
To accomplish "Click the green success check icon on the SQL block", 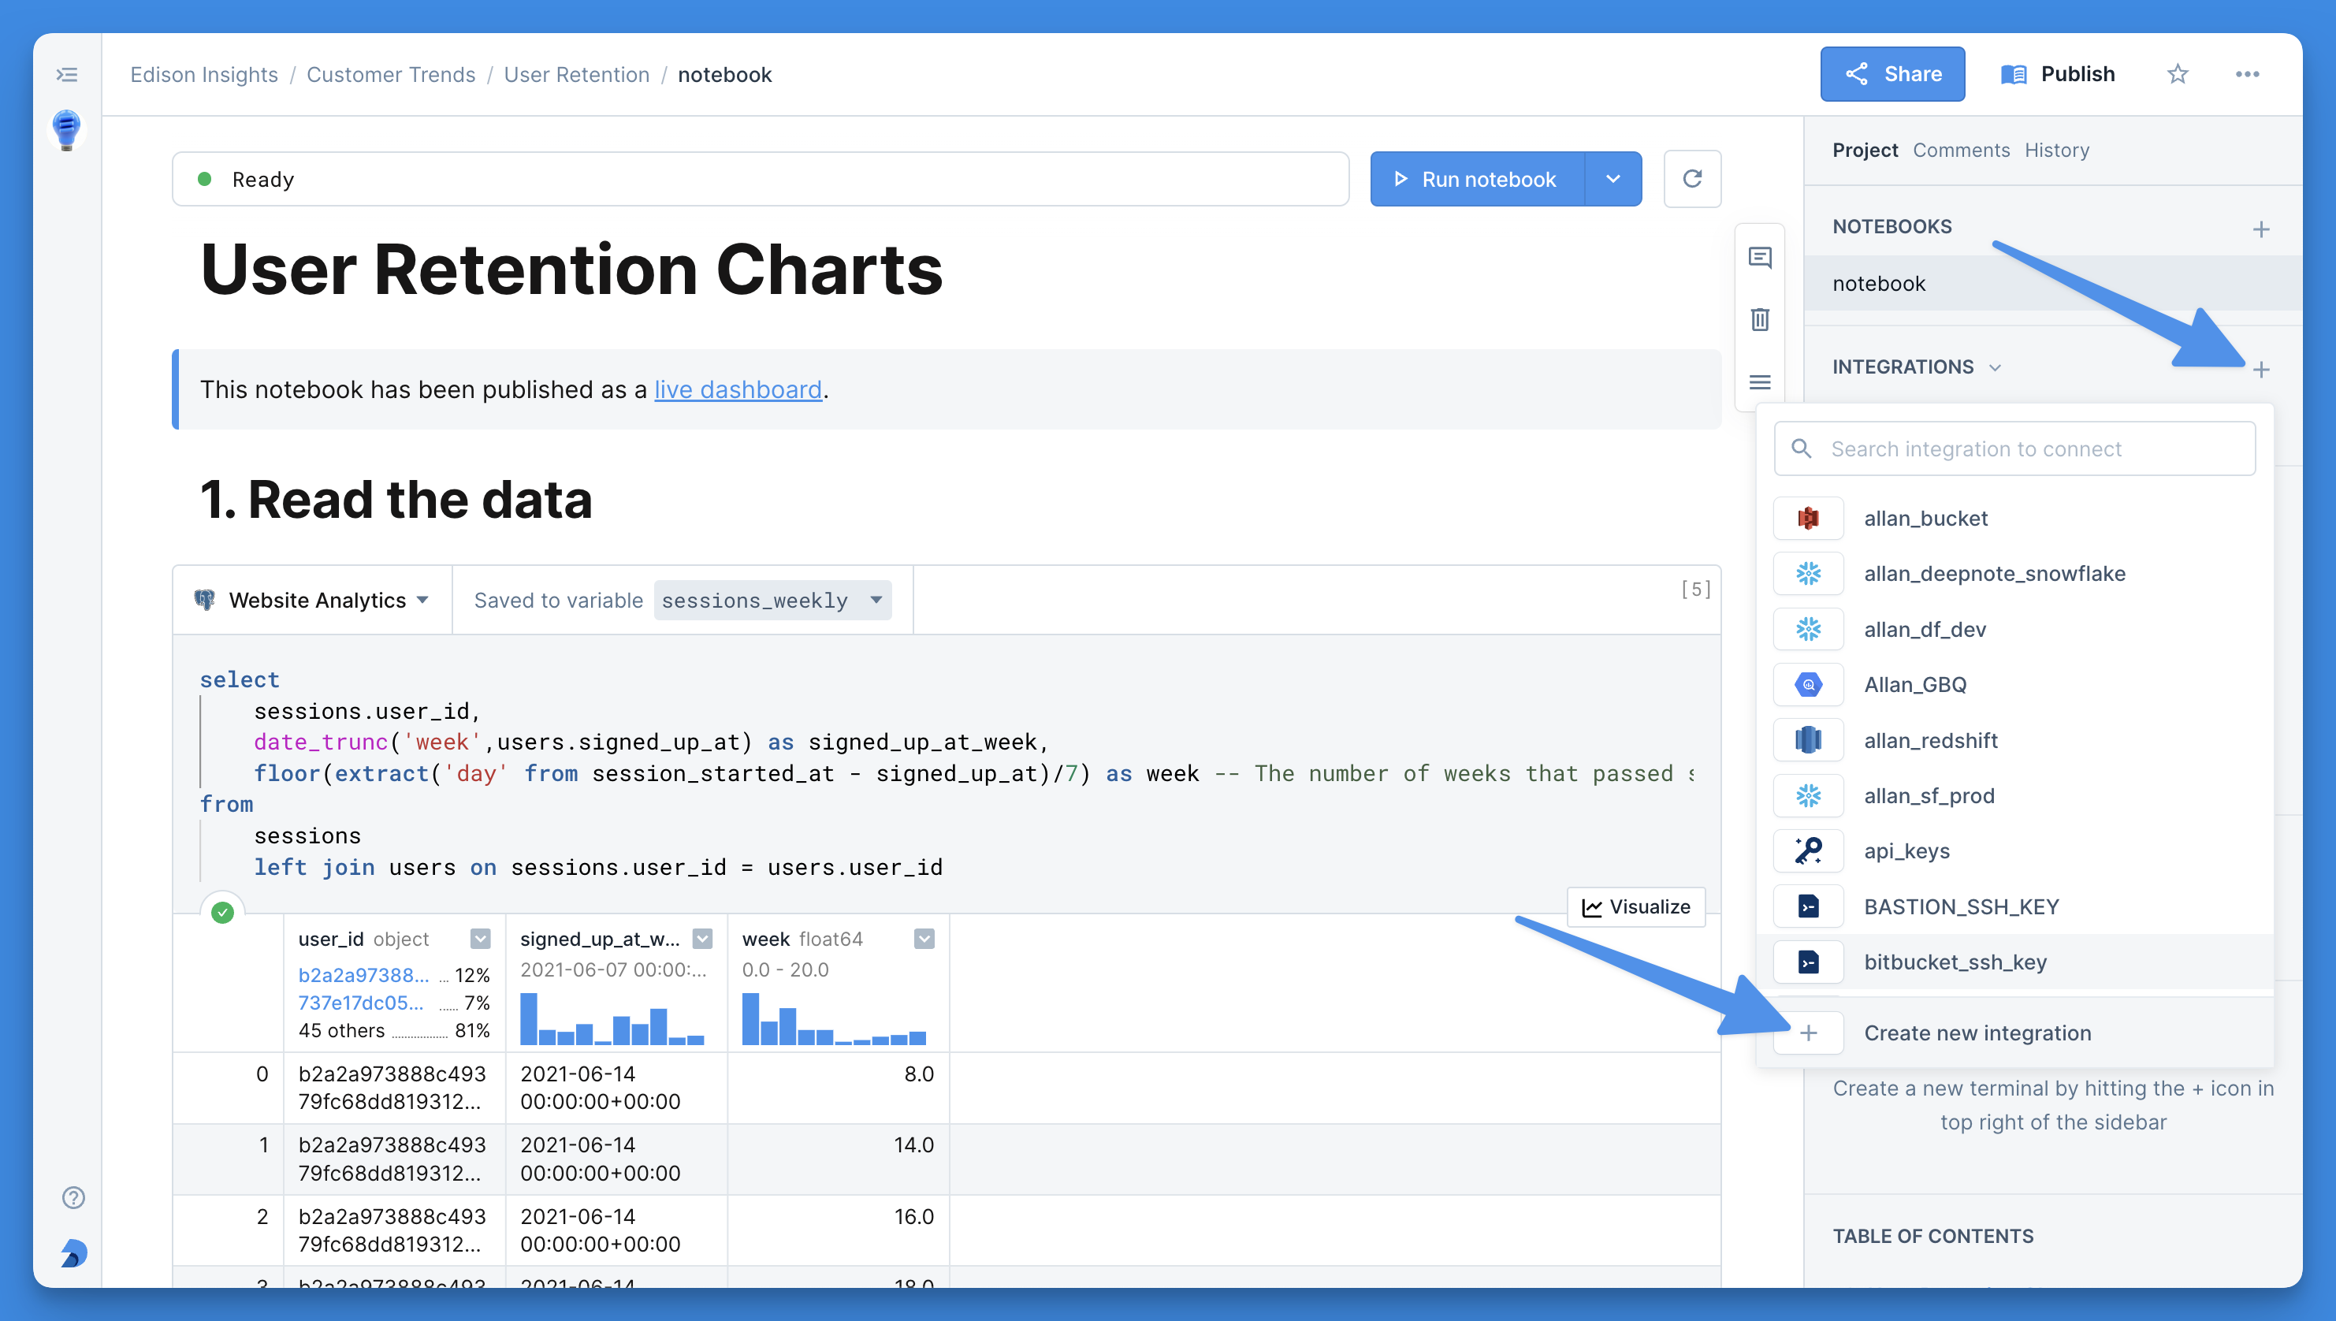I will pos(222,912).
